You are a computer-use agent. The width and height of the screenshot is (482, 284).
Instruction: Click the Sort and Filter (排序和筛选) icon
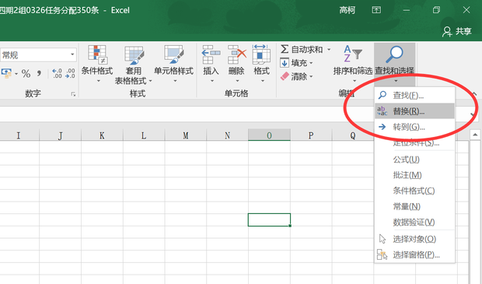click(353, 54)
